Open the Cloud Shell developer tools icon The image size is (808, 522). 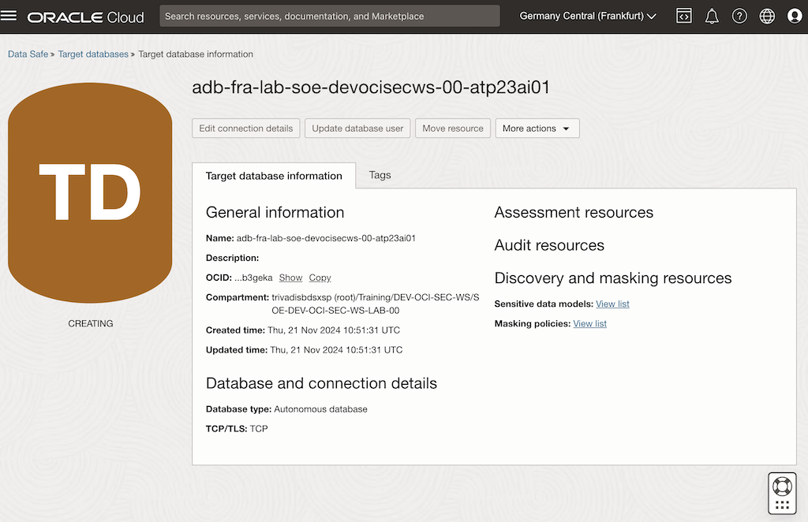[684, 16]
